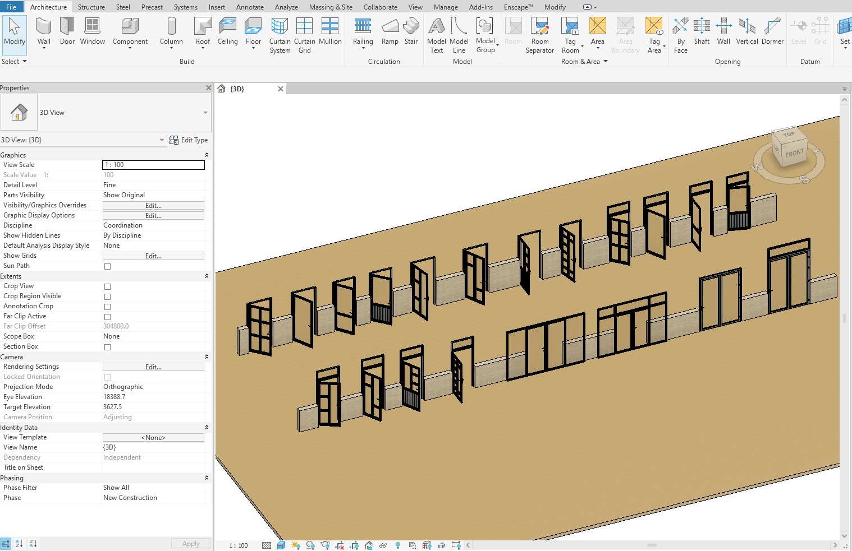The height and width of the screenshot is (551, 852).
Task: Open the 3D View type selector dropdown
Action: pos(205,113)
